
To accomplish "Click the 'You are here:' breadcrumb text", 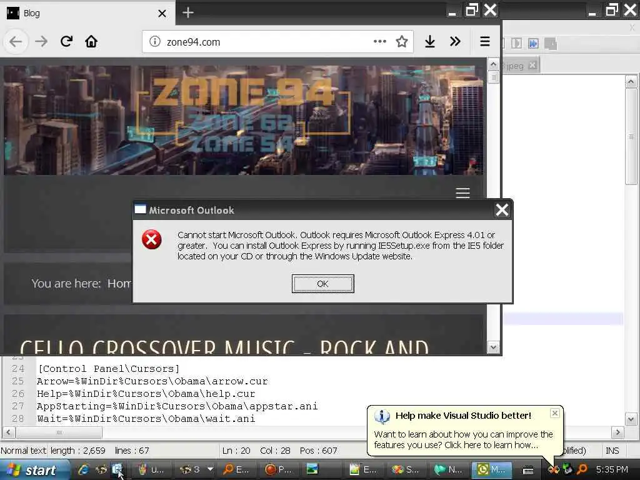I will tap(66, 283).
